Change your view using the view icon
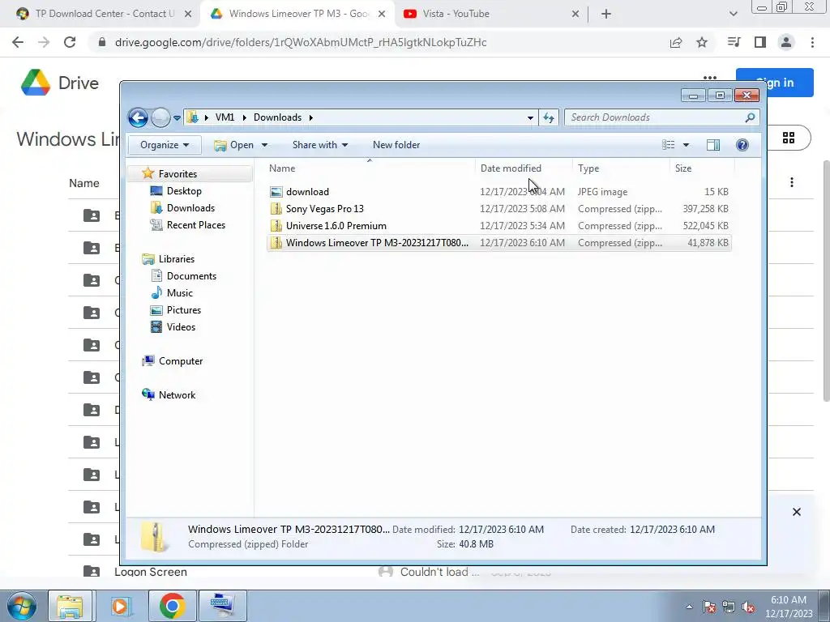830x622 pixels. click(669, 145)
